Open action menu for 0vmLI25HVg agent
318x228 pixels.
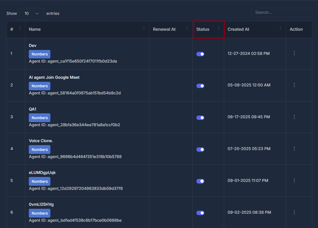[294, 212]
